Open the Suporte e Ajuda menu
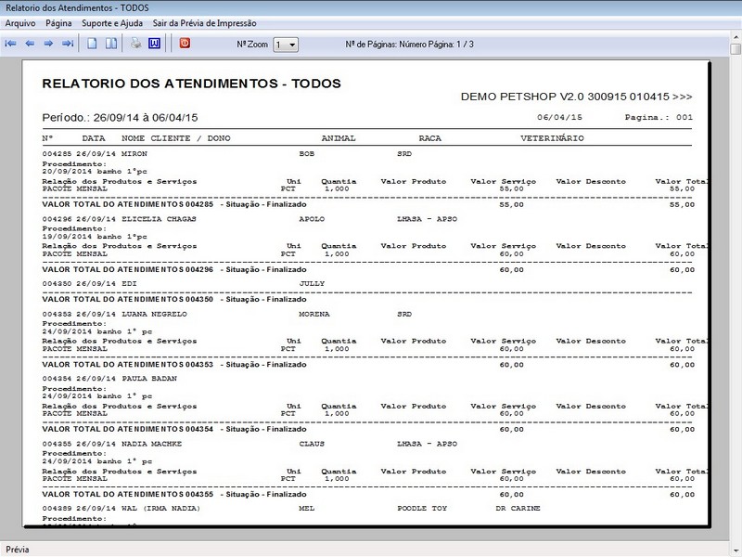The width and height of the screenshot is (742, 557). [x=112, y=23]
